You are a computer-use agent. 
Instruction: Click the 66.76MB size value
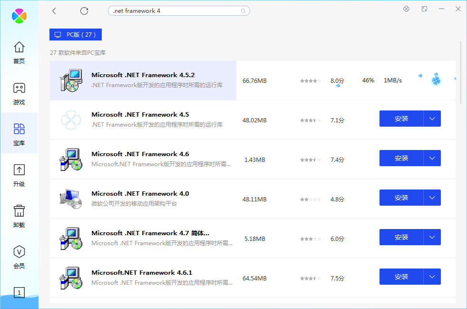[x=254, y=81]
